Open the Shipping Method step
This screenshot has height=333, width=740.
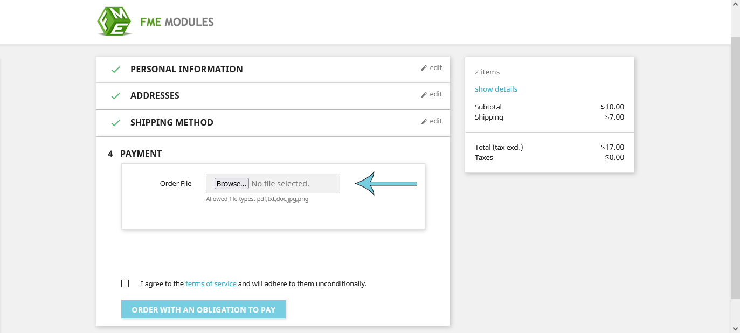point(172,122)
